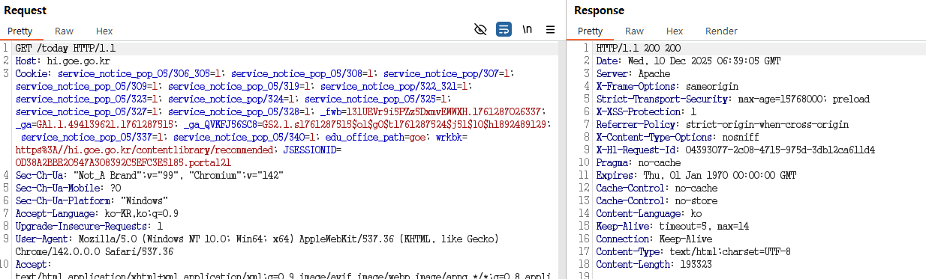Click the 'Keep-Alive: timeout=5, max=14' header
This screenshot has width=926, height=279.
point(673,227)
